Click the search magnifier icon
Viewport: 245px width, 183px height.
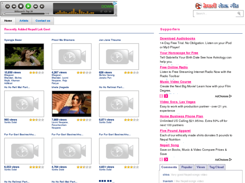coord(239,13)
